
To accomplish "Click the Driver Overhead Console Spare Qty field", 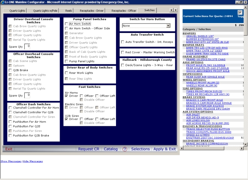I will pyautogui.click(x=27, y=46).
